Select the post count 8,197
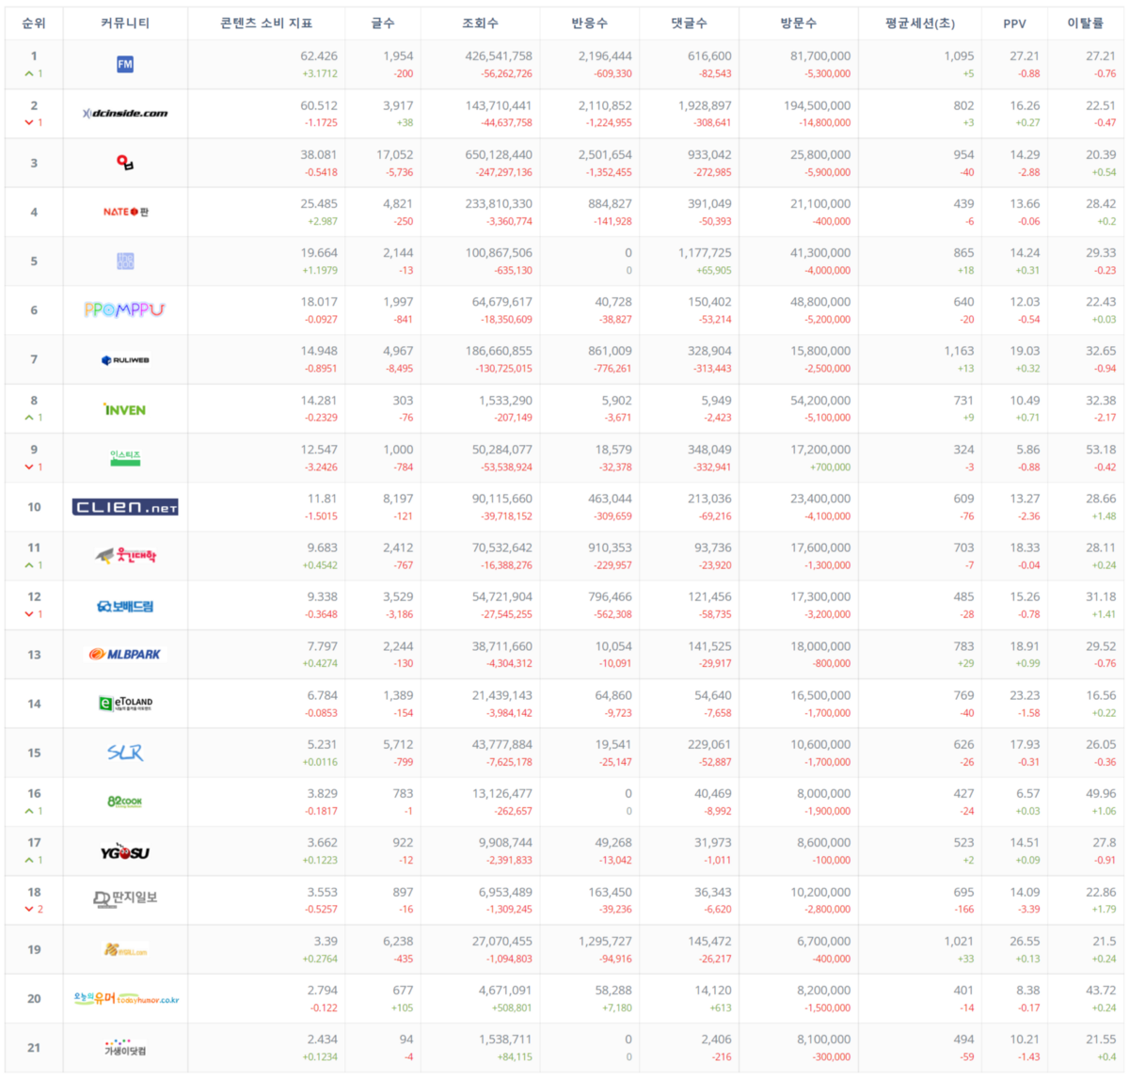Image resolution: width=1129 pixels, height=1079 pixels. (x=398, y=499)
